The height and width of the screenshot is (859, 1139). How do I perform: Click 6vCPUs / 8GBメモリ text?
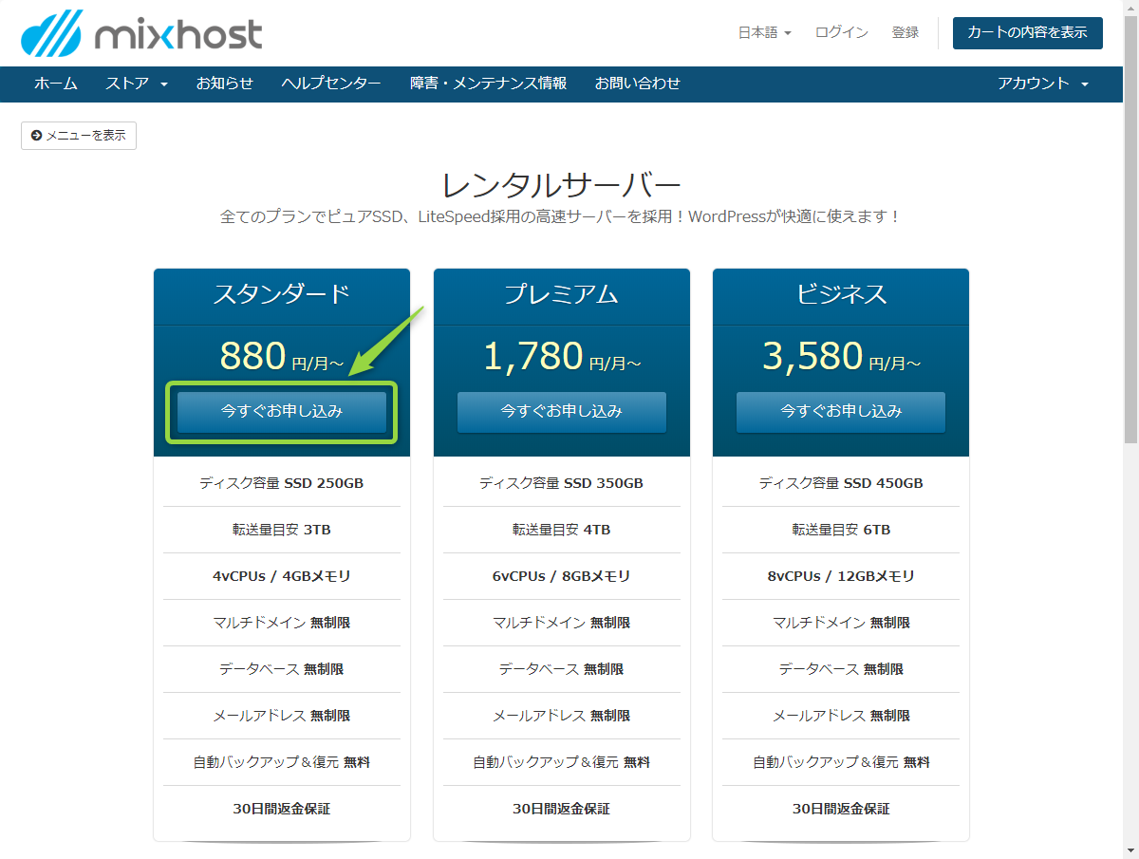coord(562,576)
